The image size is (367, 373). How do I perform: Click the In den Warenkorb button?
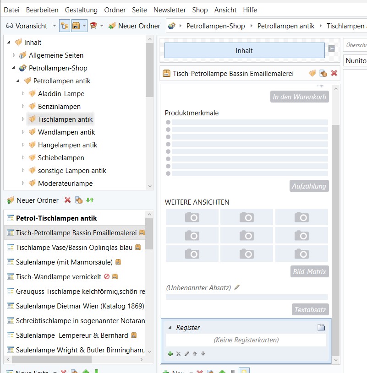click(x=299, y=97)
